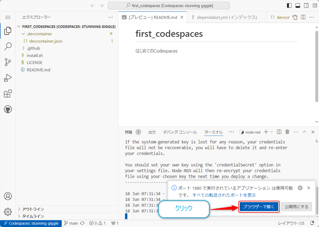Open errors and warnings status indicator
The image size is (319, 227).
click(x=97, y=223)
